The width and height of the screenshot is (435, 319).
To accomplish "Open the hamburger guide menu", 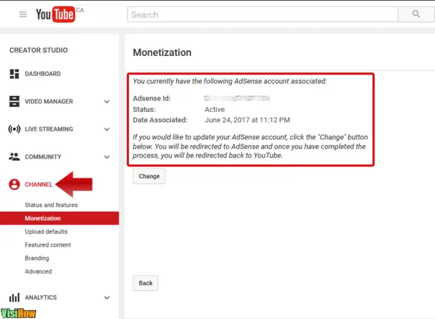I will tap(23, 14).
